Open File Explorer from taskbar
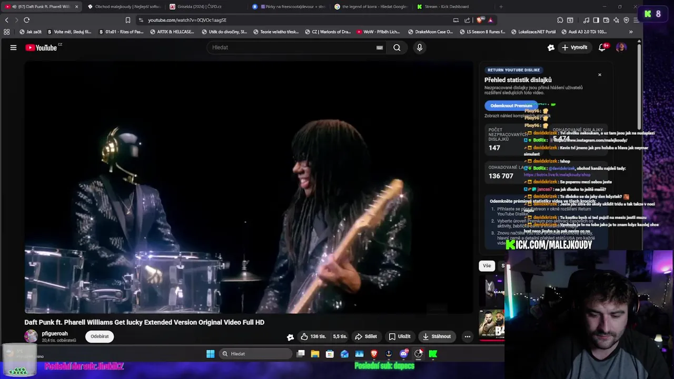The image size is (674, 379). (315, 354)
